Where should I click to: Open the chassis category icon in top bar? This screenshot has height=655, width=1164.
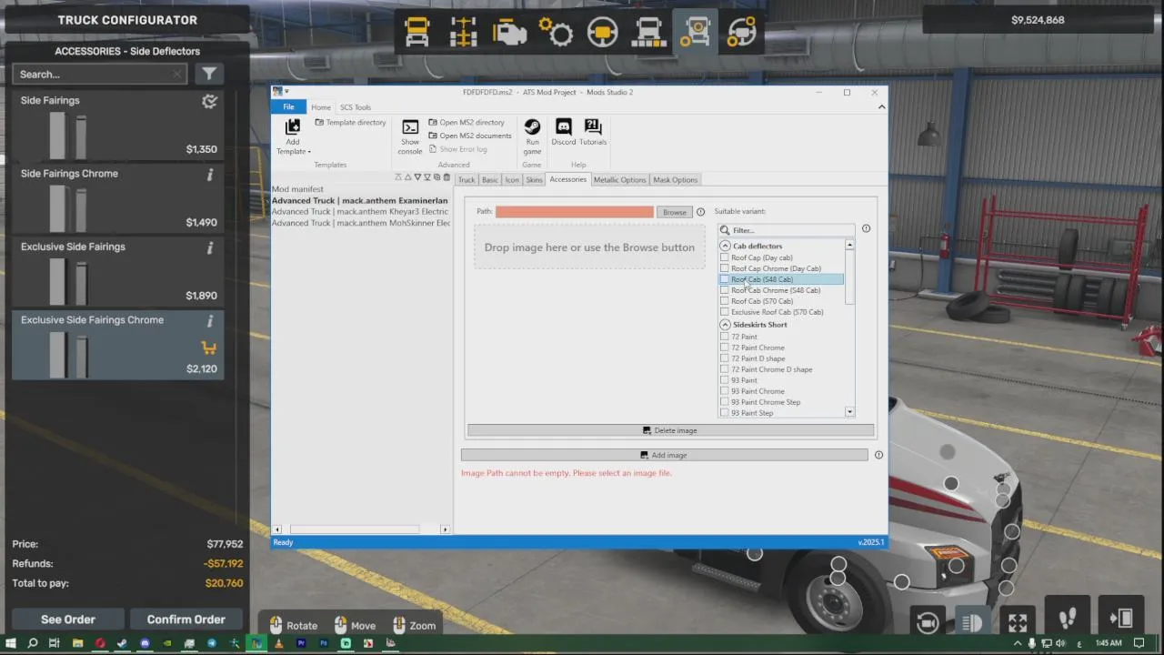[463, 32]
